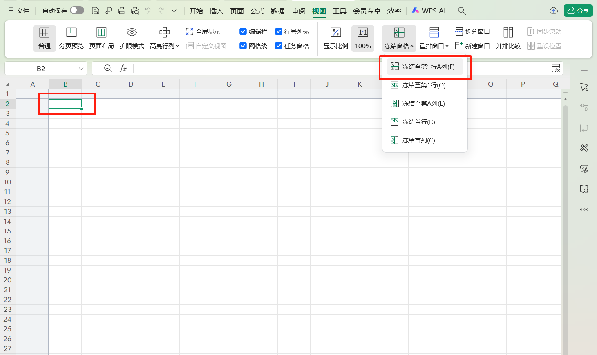Choose 冻结至第1行A列(F) menu item
The width and height of the screenshot is (597, 355).
[x=425, y=67]
